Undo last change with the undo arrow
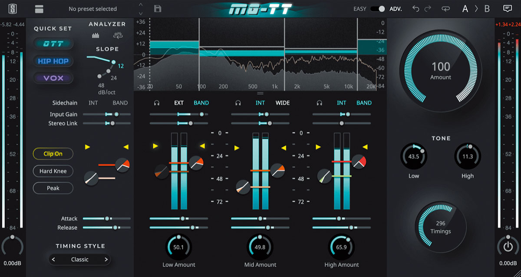 pyautogui.click(x=416, y=9)
